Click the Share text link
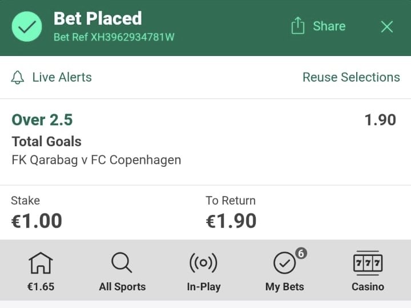Screen dimensions: 411x308 point(329,26)
